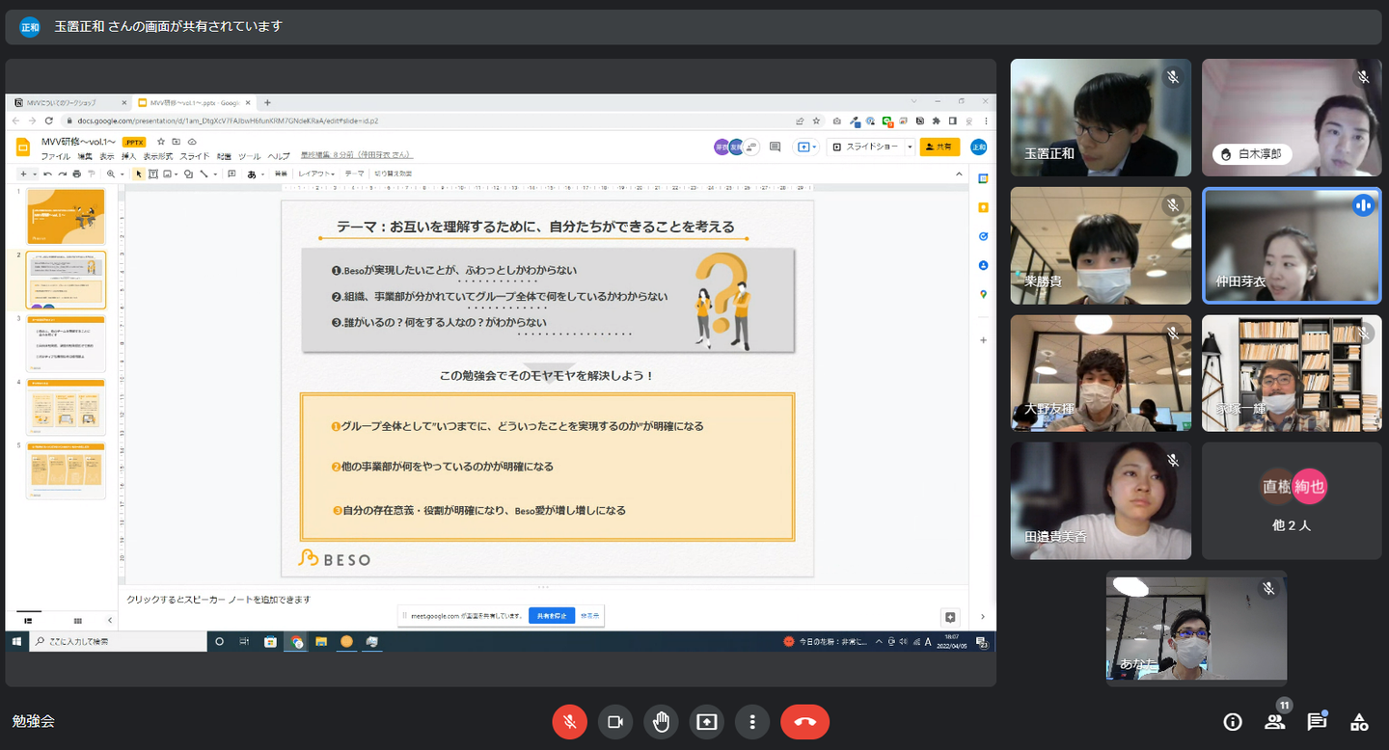This screenshot has width=1389, height=750.
Task: Redo the last action in Slides
Action: [63, 174]
